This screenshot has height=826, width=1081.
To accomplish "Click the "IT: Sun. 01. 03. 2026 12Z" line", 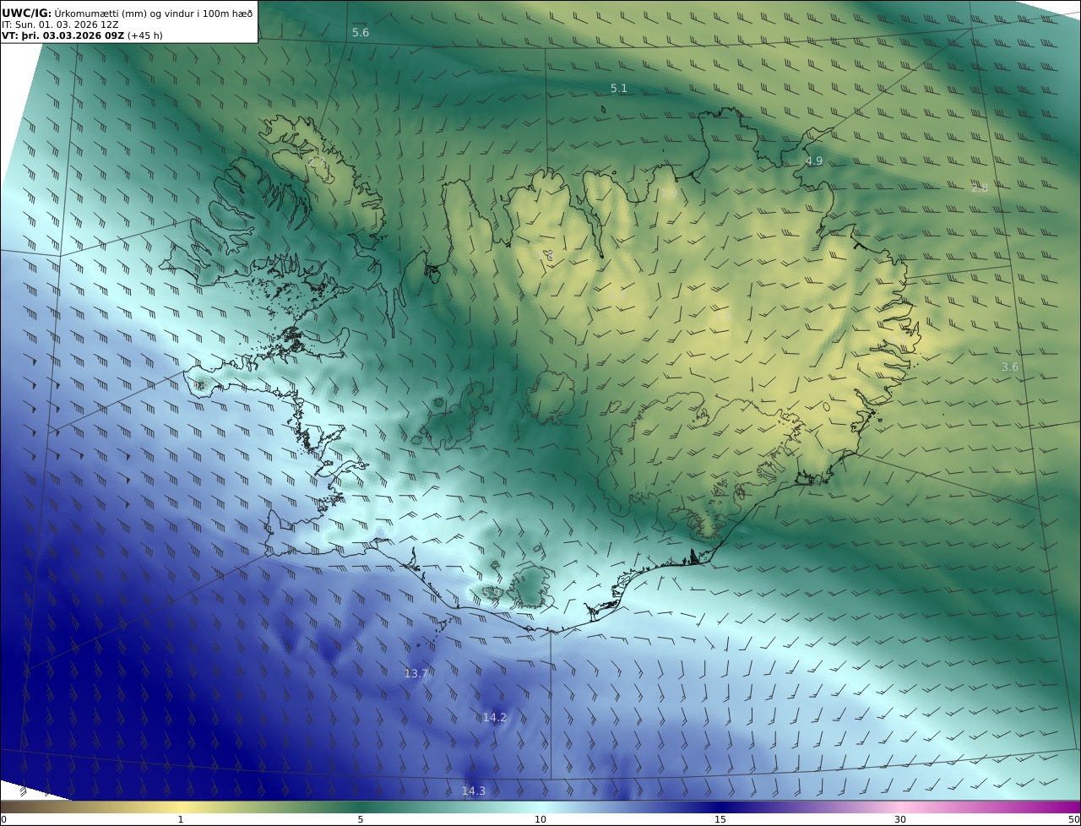I will point(59,24).
